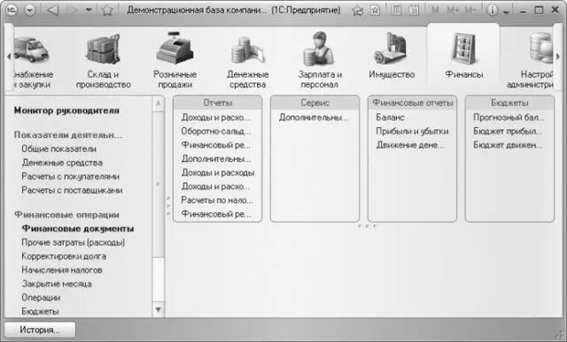Open the Зарплата и персонал section icon

pyautogui.click(x=319, y=49)
